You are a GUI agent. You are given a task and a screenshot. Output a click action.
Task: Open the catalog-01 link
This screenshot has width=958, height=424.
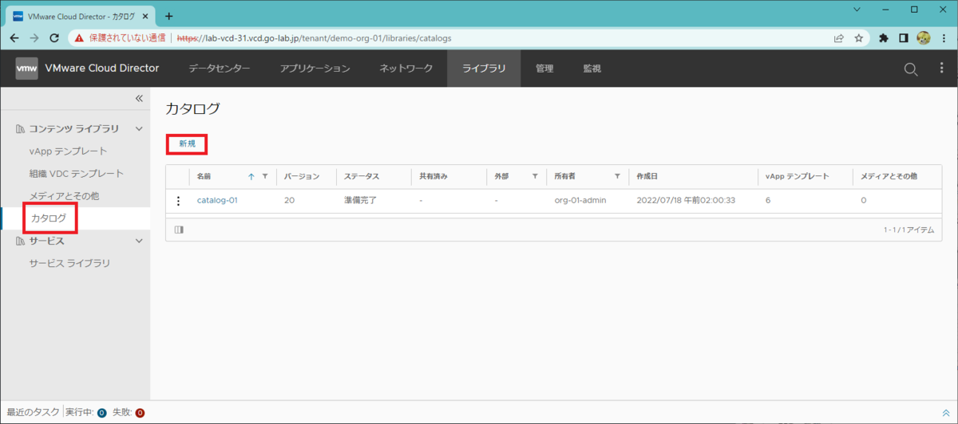click(x=217, y=200)
